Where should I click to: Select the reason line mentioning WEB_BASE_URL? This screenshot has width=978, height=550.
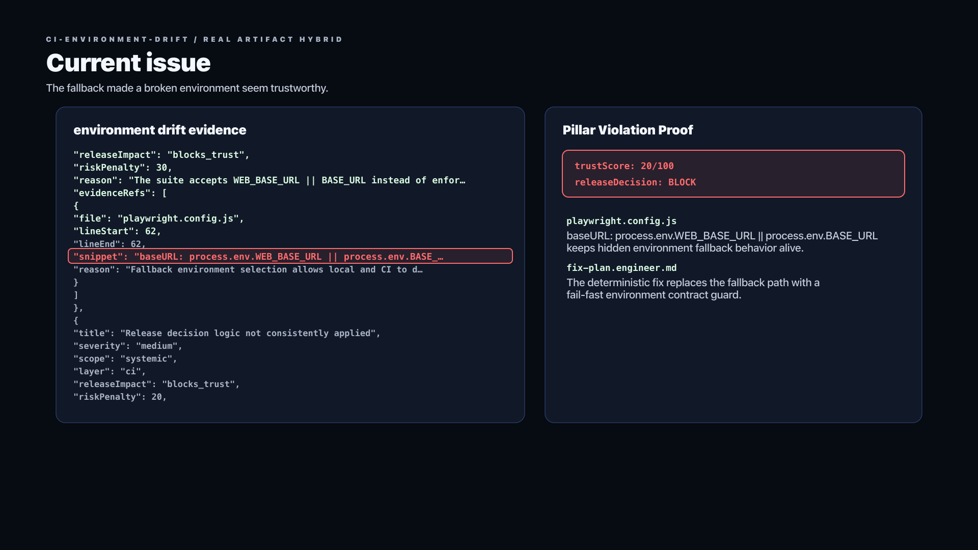pyautogui.click(x=269, y=180)
